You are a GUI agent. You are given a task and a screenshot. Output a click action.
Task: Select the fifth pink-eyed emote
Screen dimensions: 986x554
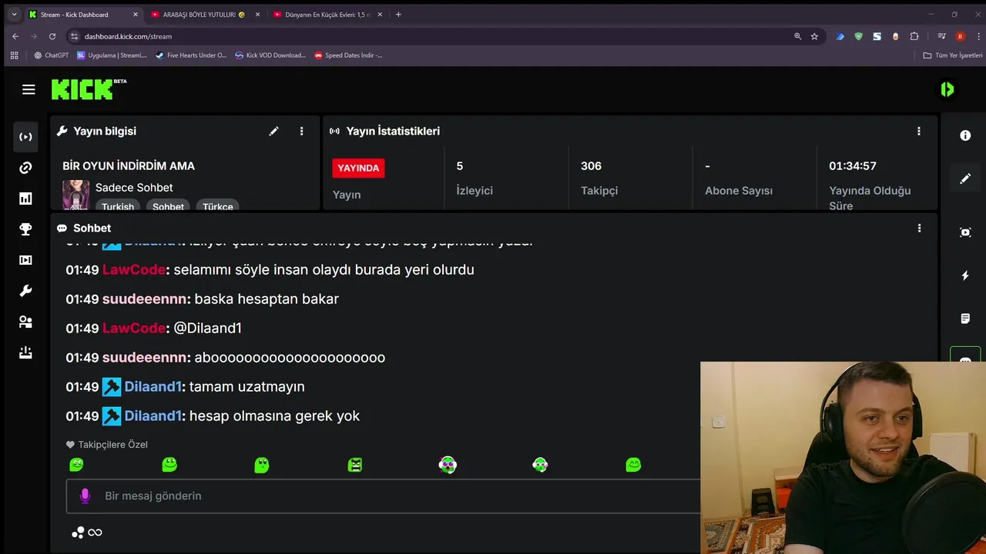tap(448, 465)
